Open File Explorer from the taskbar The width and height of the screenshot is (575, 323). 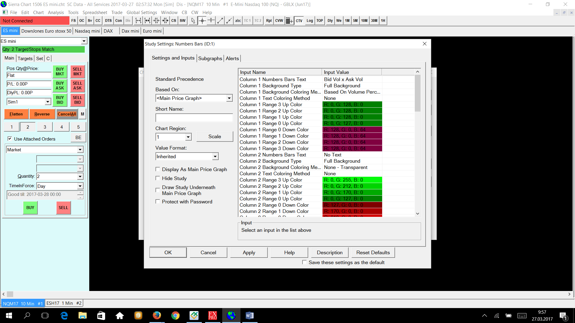(82, 316)
